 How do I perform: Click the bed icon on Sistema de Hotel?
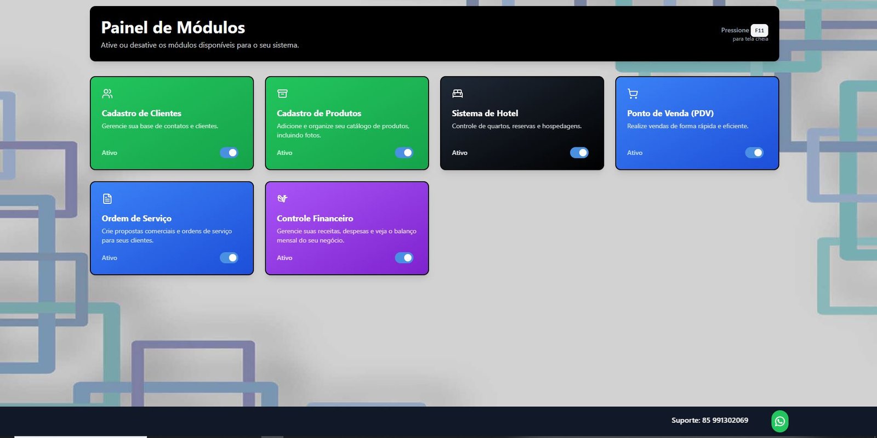click(458, 94)
